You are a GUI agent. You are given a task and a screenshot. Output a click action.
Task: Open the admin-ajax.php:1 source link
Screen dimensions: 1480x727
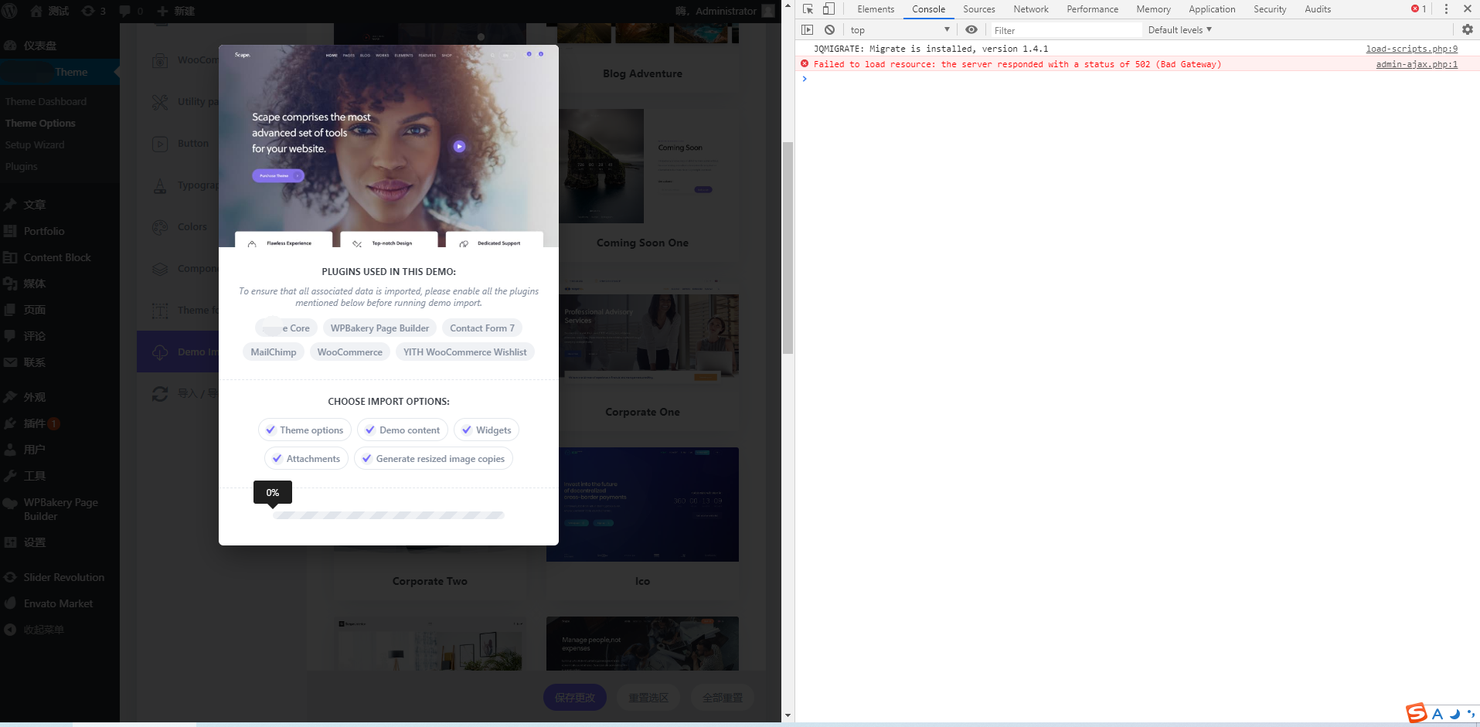coord(1416,64)
